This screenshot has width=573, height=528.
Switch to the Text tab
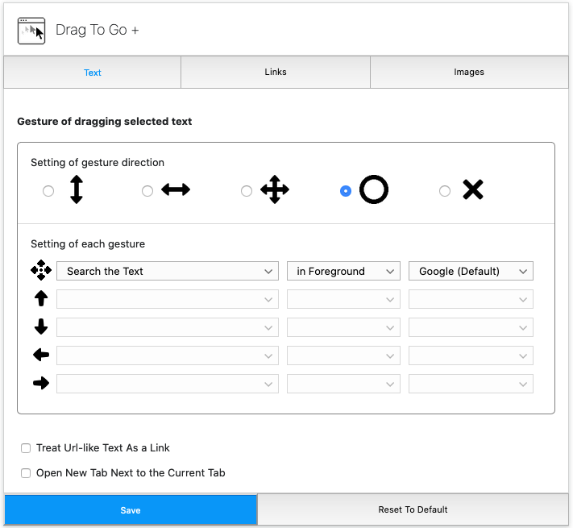point(93,73)
